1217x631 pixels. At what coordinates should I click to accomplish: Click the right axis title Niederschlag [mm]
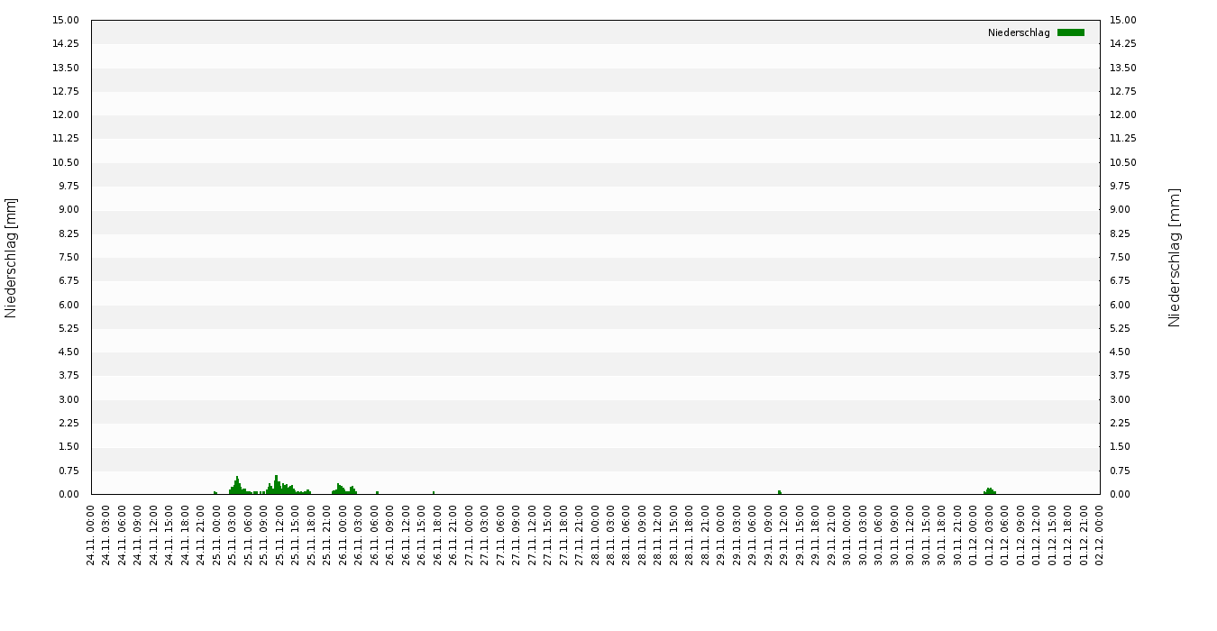click(1174, 258)
